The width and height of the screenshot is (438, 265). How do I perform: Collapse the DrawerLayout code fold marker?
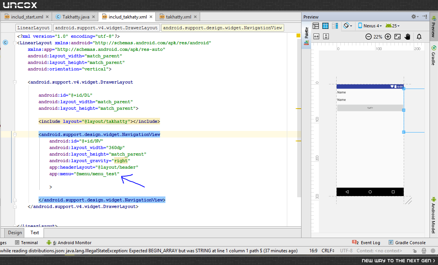coord(15,82)
